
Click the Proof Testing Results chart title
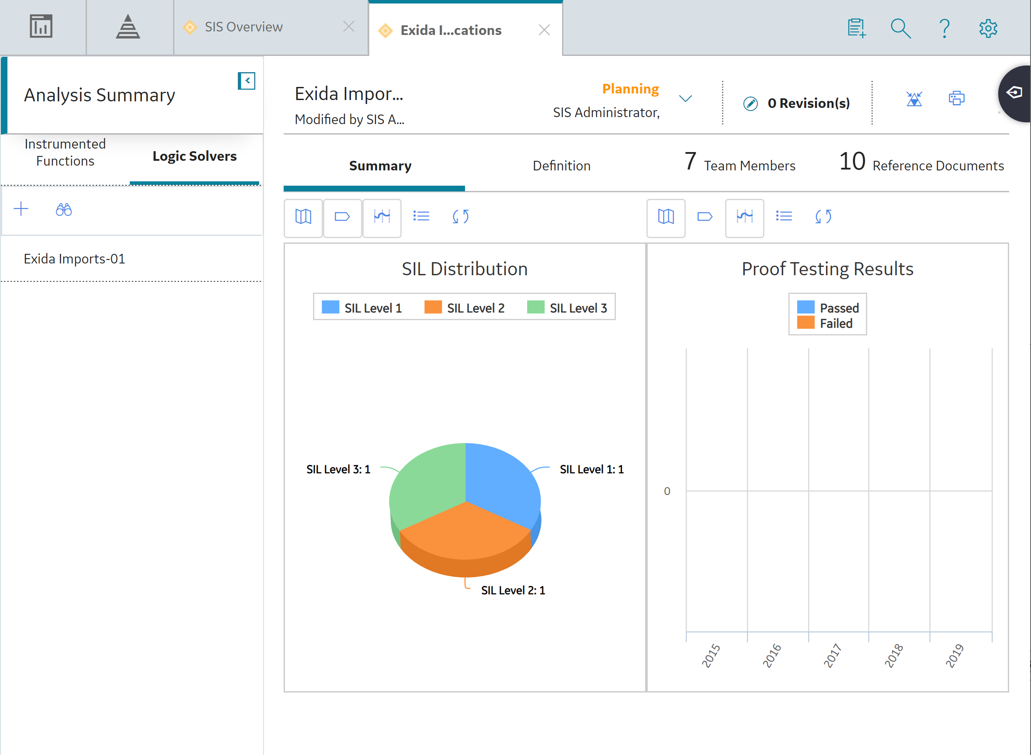(x=827, y=269)
